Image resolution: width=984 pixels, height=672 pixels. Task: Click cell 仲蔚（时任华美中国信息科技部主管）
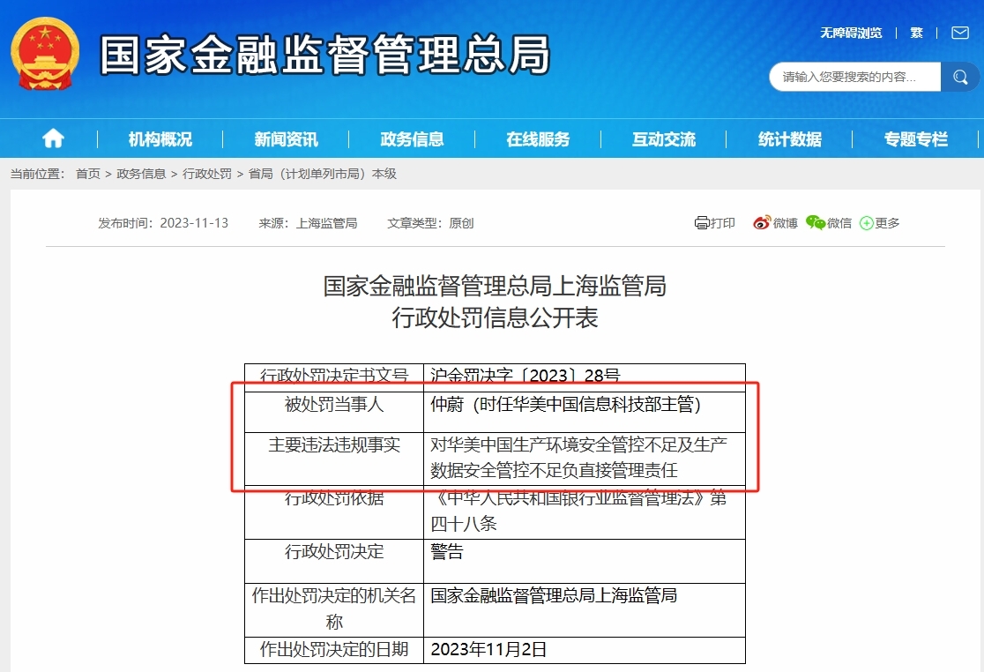[x=585, y=412]
